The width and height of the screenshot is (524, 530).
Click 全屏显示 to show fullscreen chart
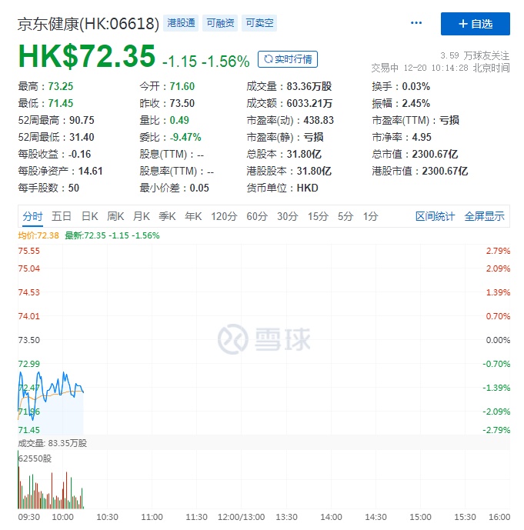click(484, 217)
